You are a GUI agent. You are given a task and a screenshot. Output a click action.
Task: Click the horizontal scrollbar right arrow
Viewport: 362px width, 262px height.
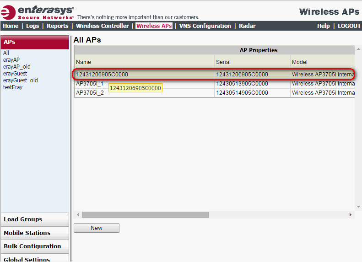click(351, 215)
